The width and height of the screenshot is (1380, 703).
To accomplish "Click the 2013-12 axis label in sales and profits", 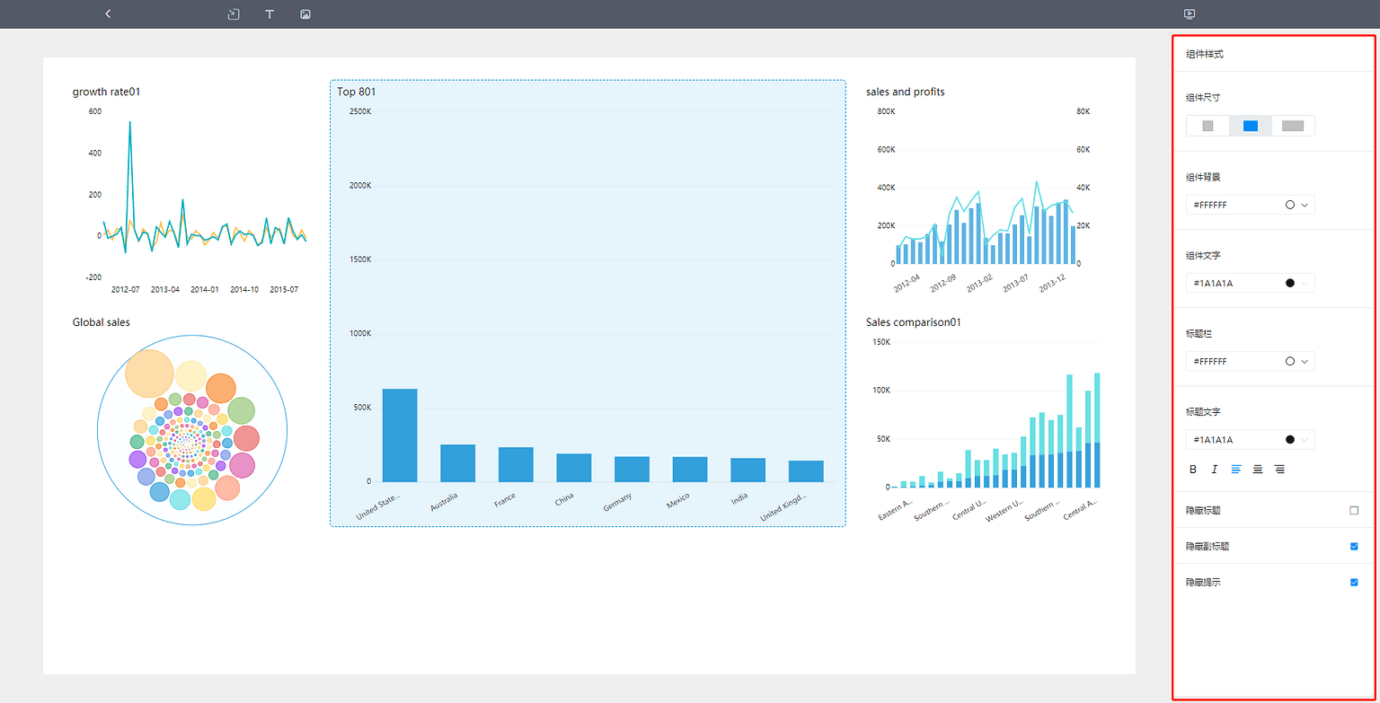I will [1051, 284].
